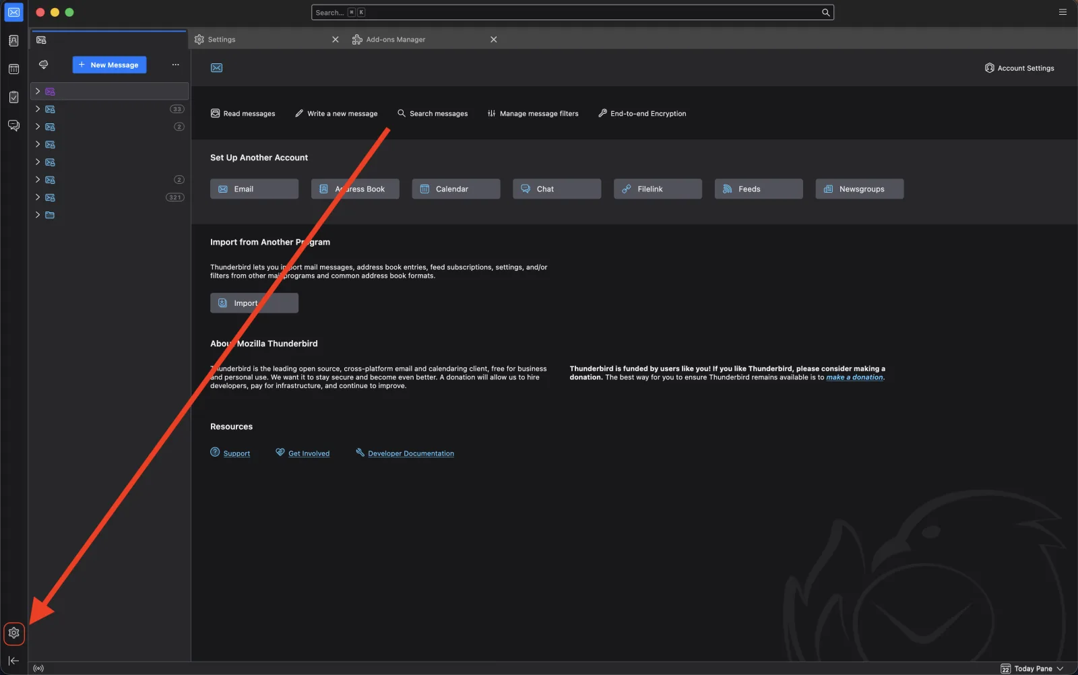Click the 321 unread count badge

click(175, 197)
